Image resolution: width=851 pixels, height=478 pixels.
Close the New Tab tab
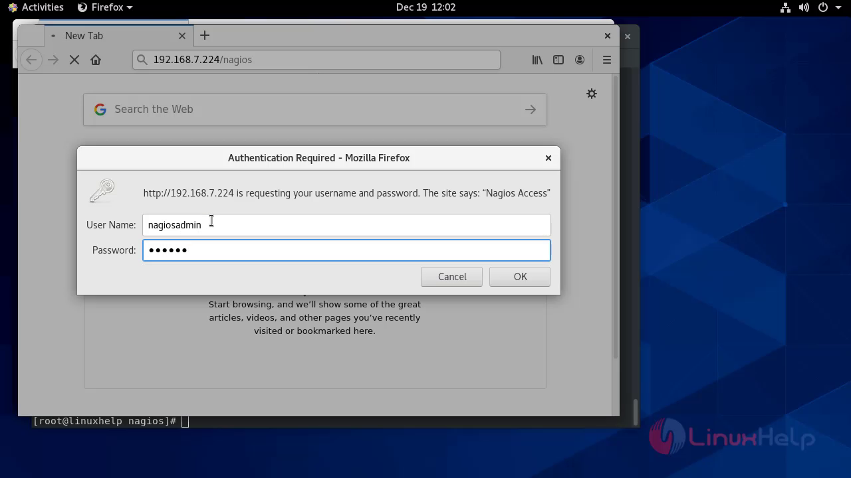point(182,36)
